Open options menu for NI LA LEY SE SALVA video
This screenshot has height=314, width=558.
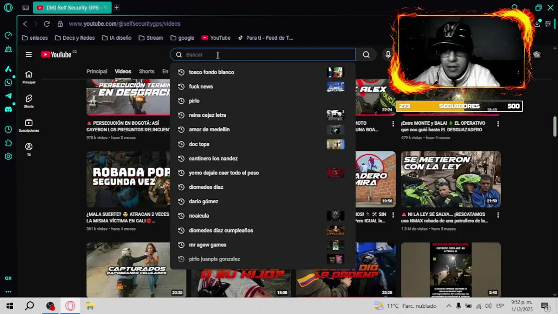tap(498, 215)
